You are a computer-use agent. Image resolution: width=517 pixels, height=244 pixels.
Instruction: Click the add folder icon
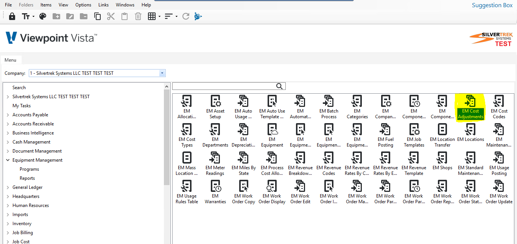click(56, 16)
